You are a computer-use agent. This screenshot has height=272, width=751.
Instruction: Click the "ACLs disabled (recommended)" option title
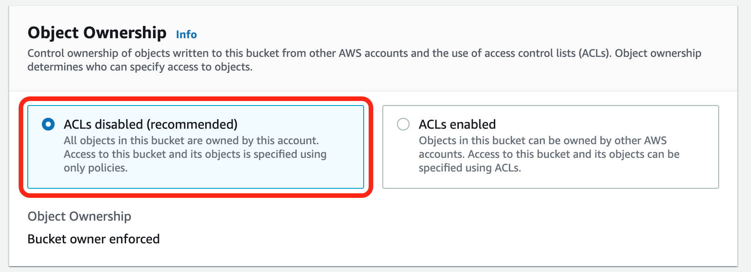tap(150, 124)
